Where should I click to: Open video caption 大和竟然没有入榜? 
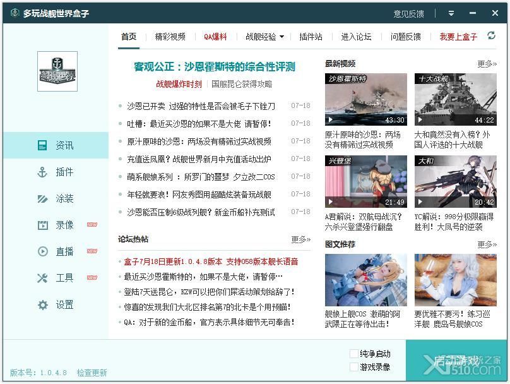coord(452,140)
